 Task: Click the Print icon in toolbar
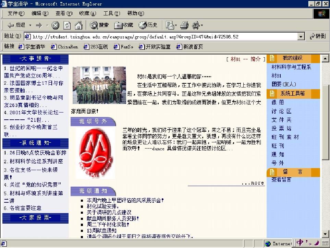(x=184, y=25)
